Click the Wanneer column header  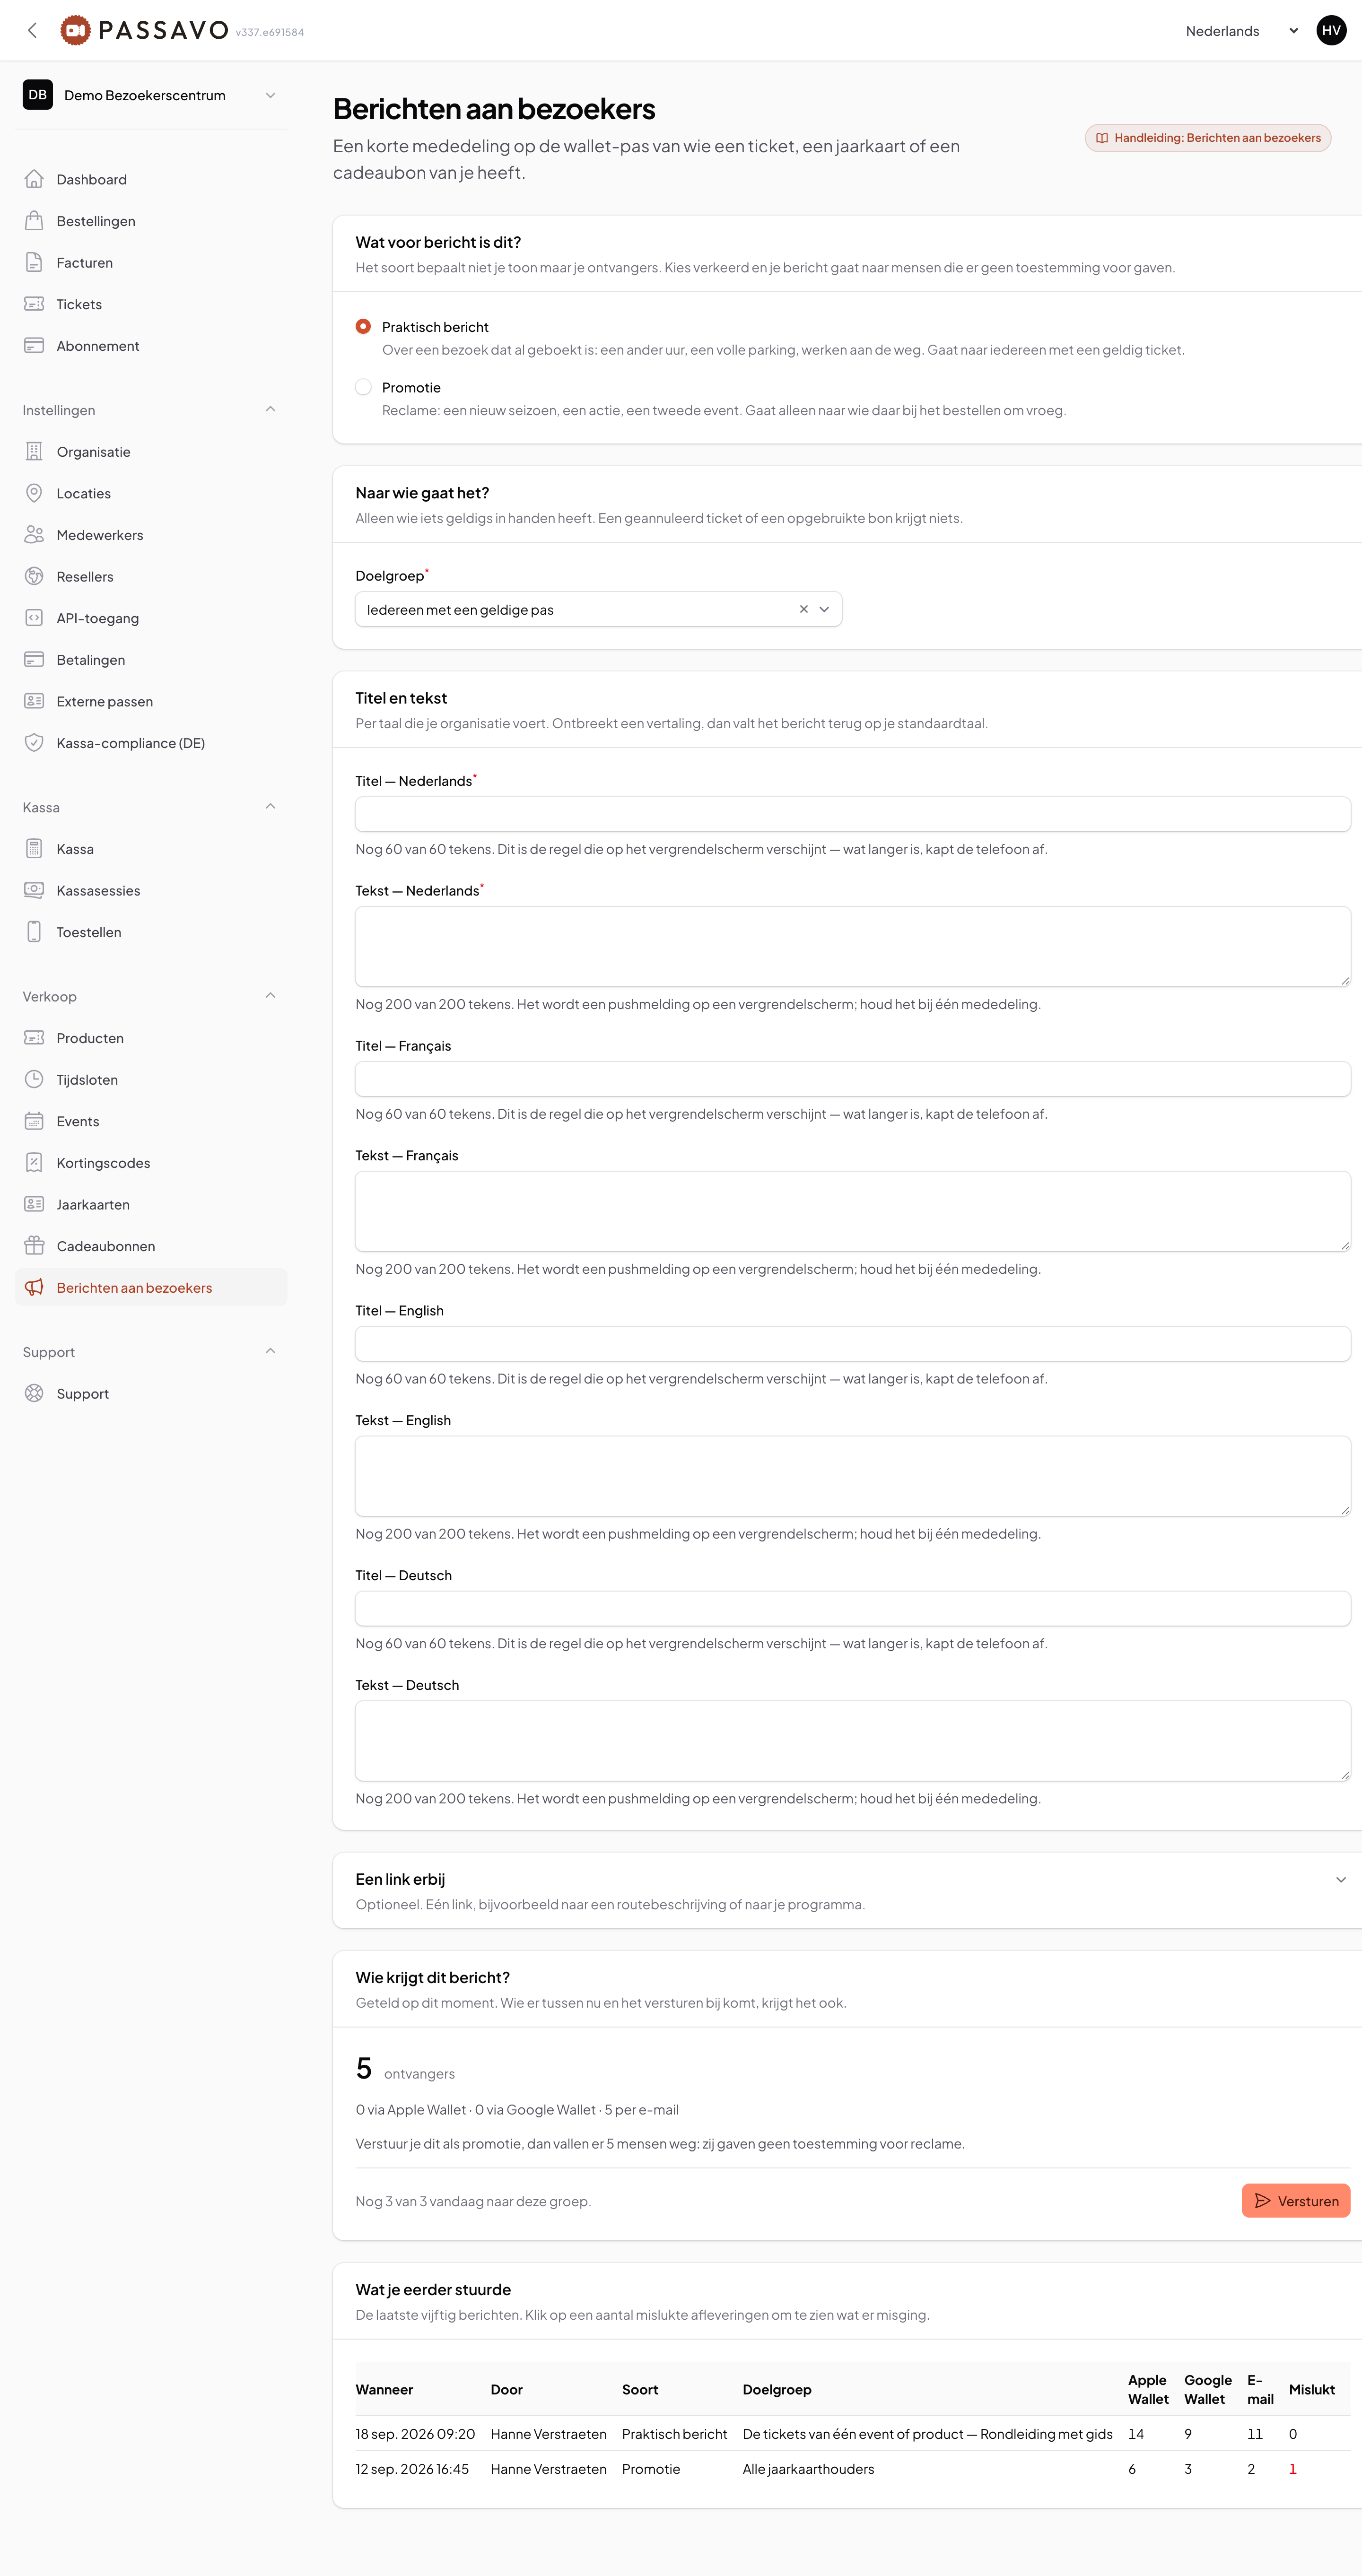click(x=384, y=2390)
